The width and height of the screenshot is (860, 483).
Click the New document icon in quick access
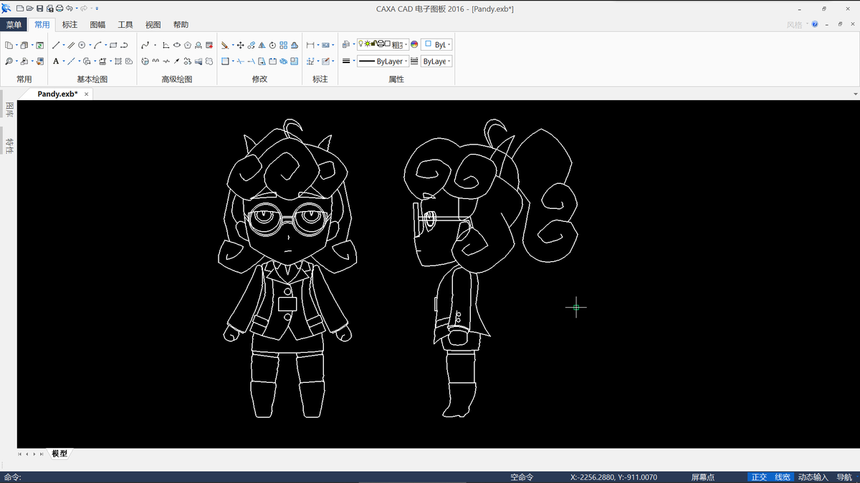(20, 9)
